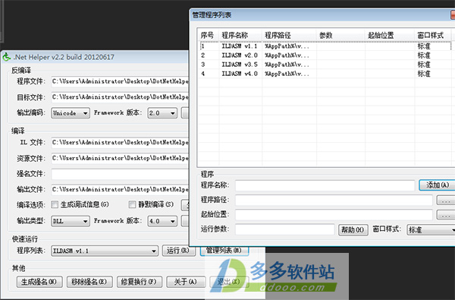Click the 添加(A) button
Viewport: 455px width, 300px height.
pyautogui.click(x=438, y=185)
